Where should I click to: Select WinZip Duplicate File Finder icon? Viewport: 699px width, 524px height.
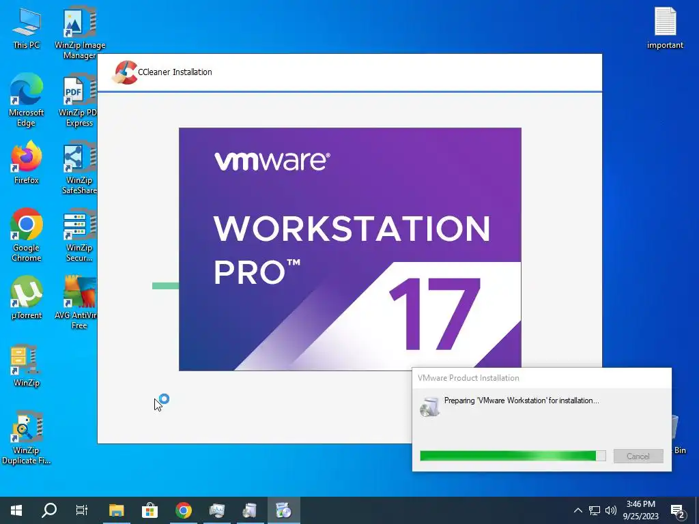27,437
